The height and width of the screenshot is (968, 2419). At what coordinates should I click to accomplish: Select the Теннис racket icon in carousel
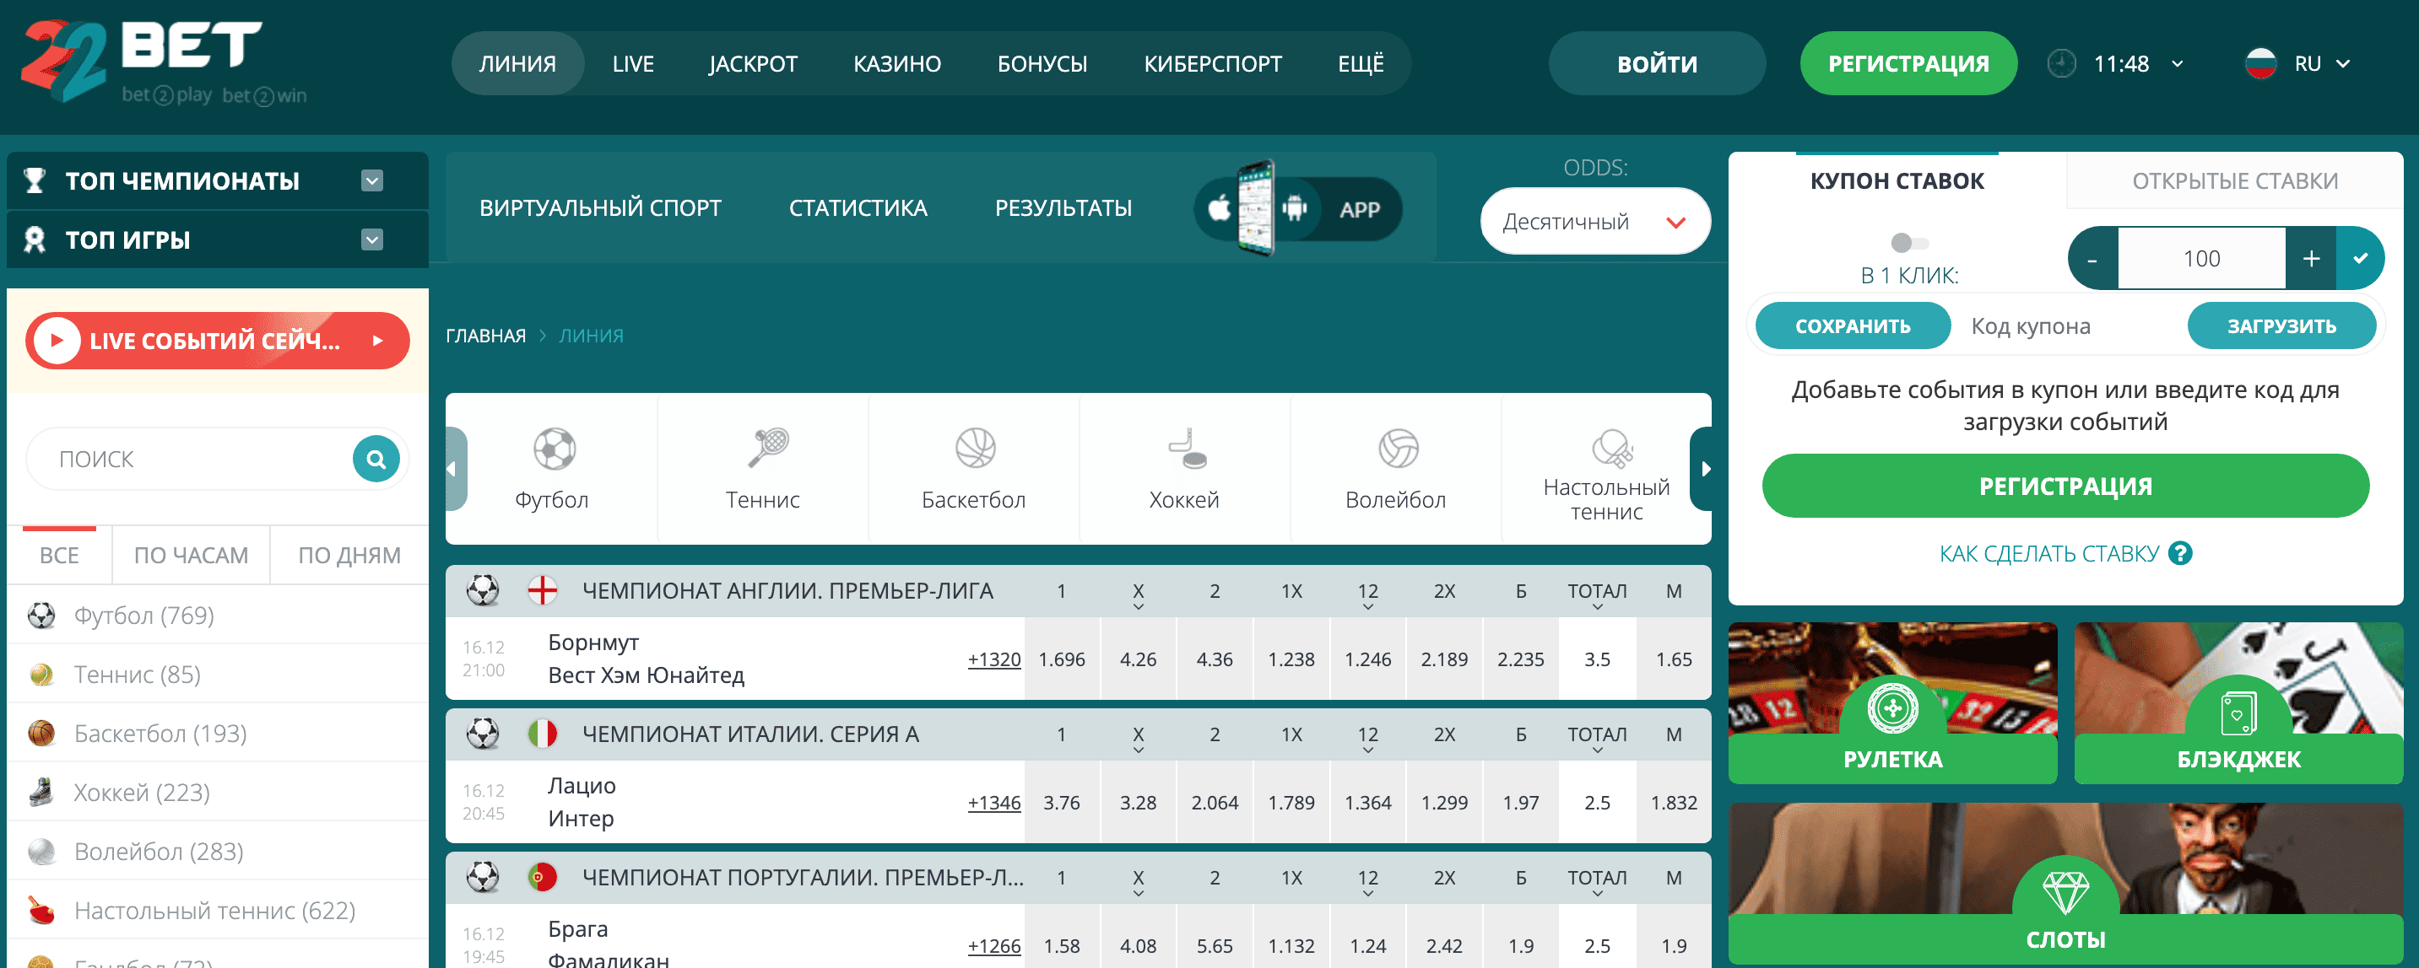coord(767,448)
